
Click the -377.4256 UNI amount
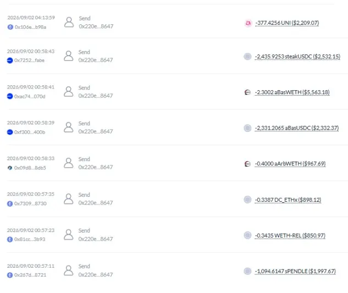point(287,23)
